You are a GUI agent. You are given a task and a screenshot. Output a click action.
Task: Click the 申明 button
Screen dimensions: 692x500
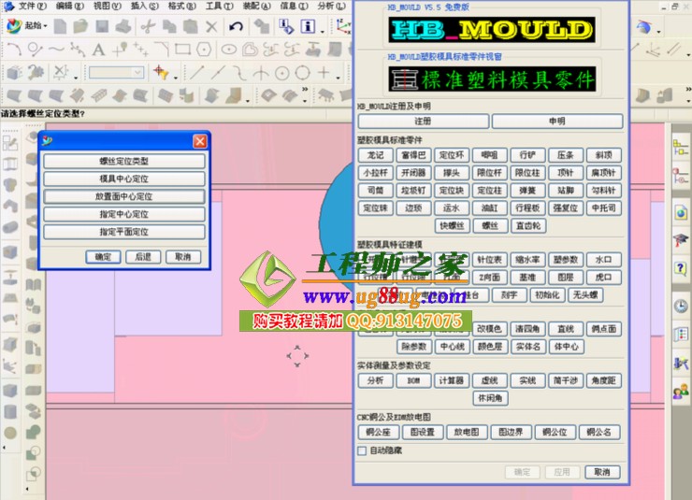[x=557, y=121]
